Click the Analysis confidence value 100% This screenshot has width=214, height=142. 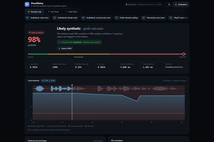pos(55,67)
